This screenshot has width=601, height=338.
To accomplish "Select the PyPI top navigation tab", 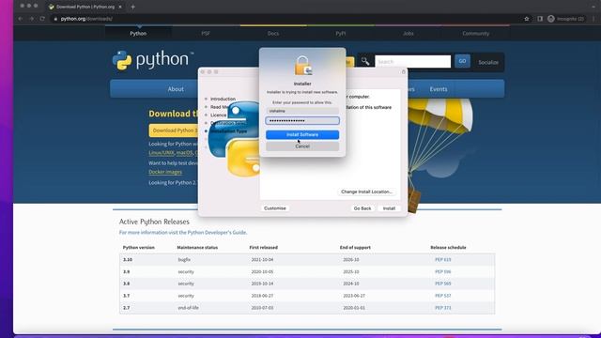I will click(341, 34).
